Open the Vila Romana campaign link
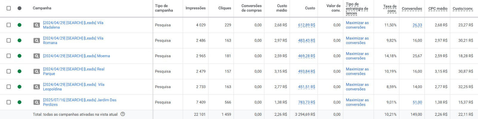This screenshot has width=478, height=119. [x=73, y=40]
